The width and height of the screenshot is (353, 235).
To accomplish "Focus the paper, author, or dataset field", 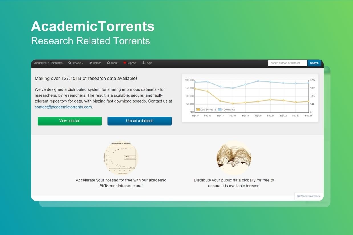I will pyautogui.click(x=287, y=63).
